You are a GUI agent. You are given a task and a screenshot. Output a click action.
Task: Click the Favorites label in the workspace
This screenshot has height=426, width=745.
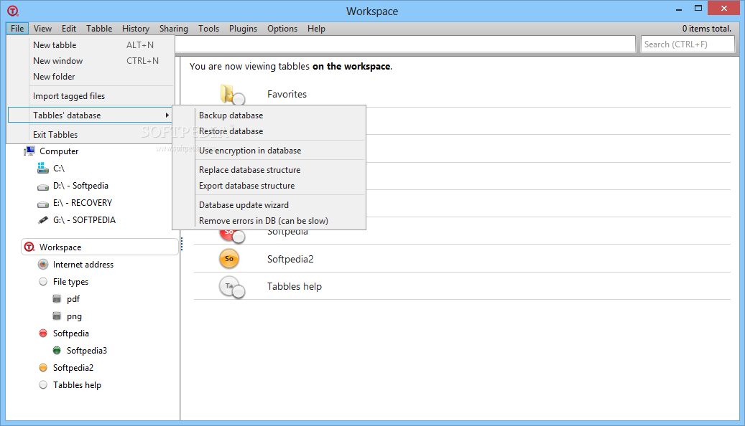(287, 94)
